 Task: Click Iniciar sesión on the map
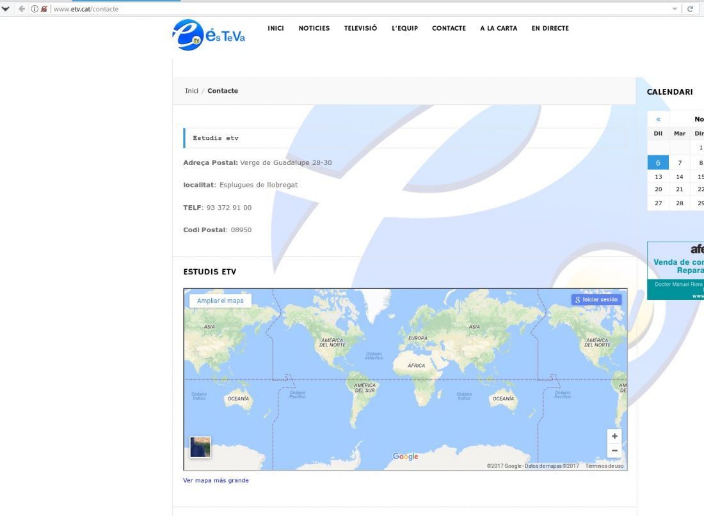[x=596, y=300]
